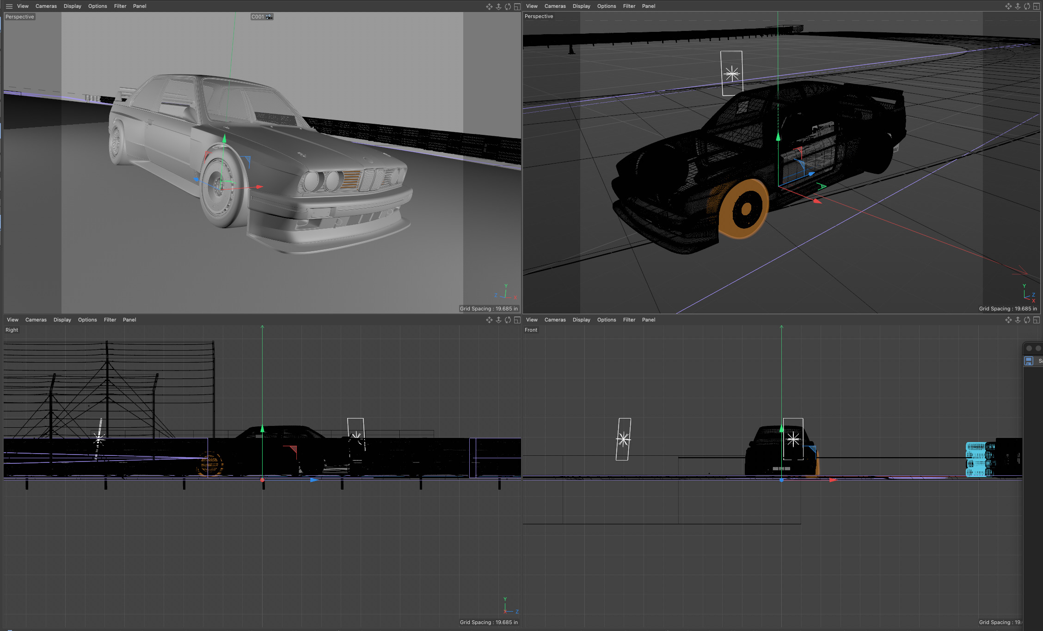
Task: Click the dolly zoom icon in Front viewport
Action: point(1018,320)
